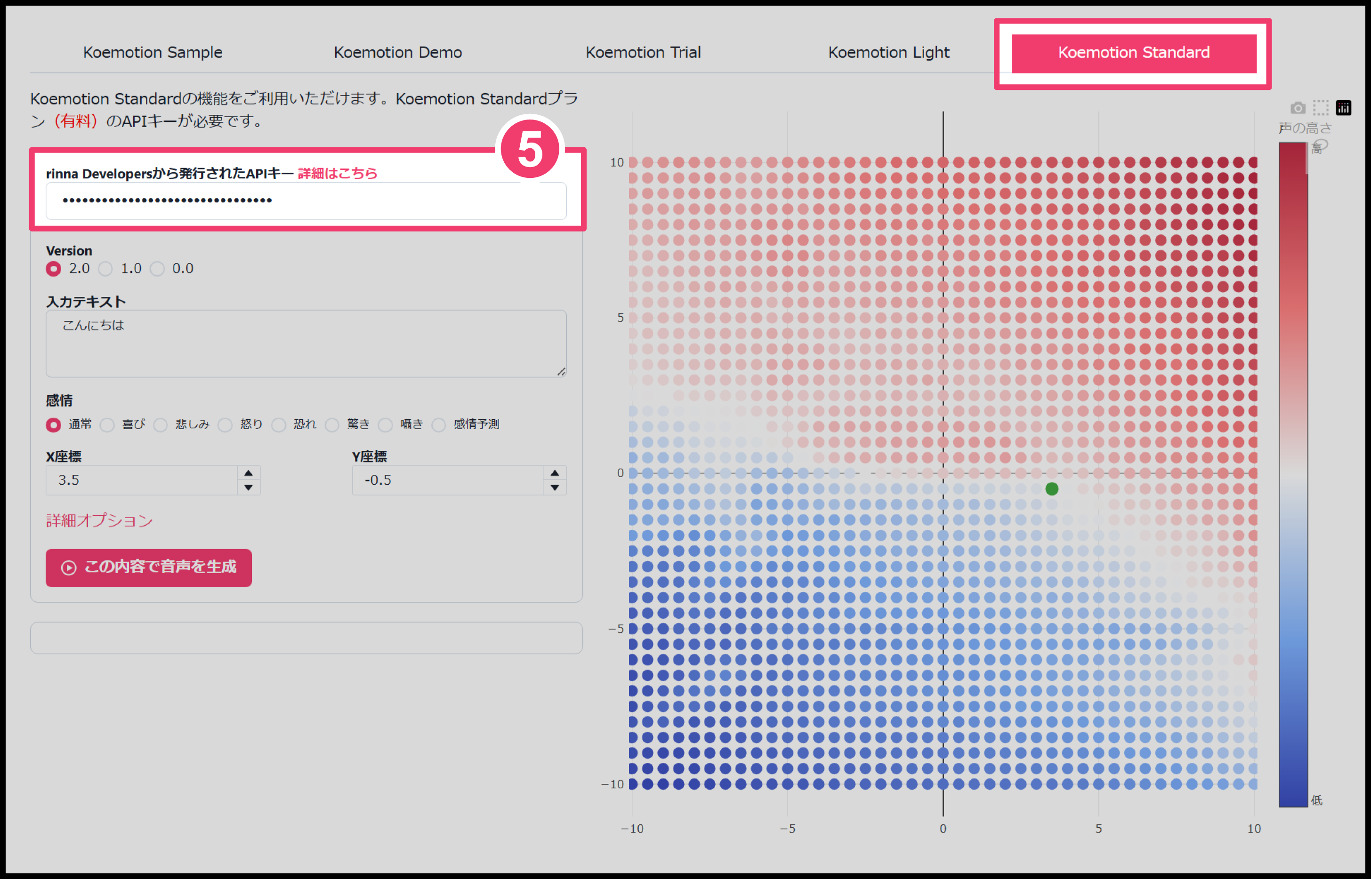Focus the masked API key field
The height and width of the screenshot is (879, 1371).
(306, 200)
